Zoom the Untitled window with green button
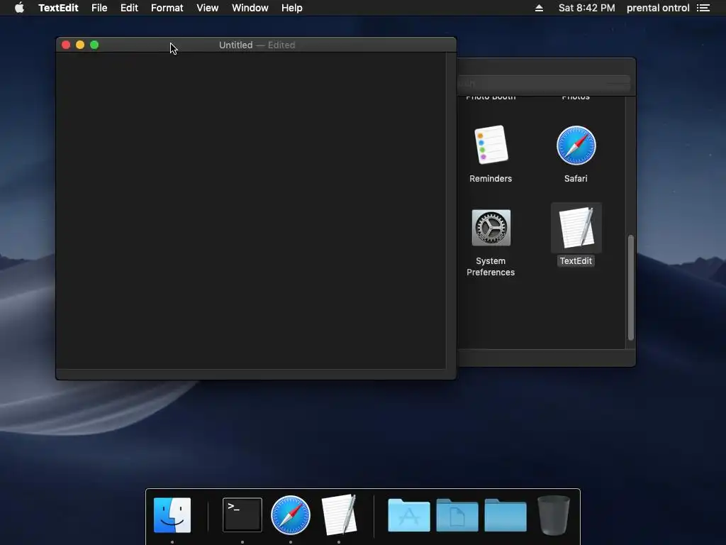Screen dimensions: 726x545 pos(94,45)
